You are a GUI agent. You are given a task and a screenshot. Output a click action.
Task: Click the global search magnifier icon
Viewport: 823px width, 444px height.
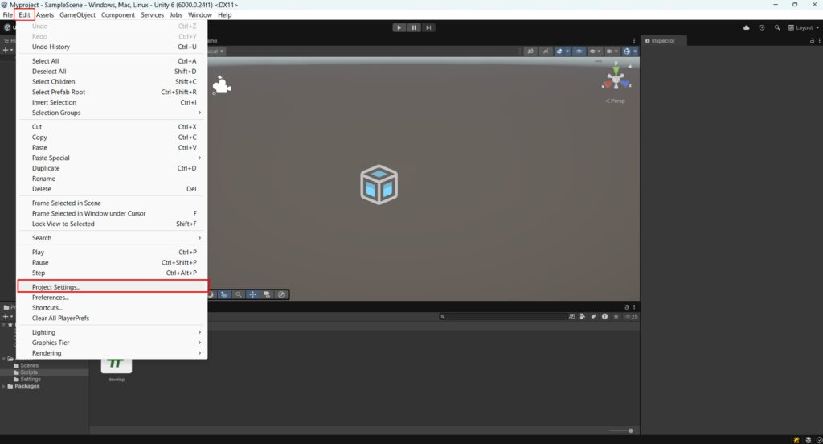[777, 27]
